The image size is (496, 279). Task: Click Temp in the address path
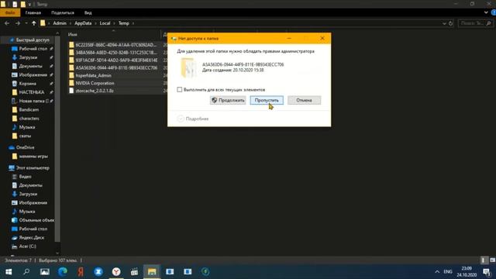tap(124, 23)
